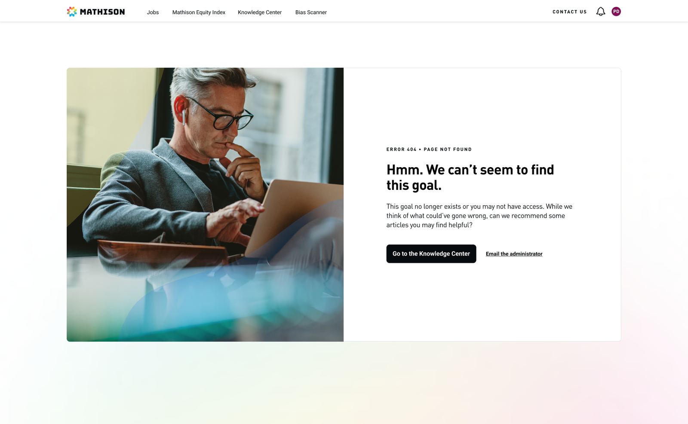The width and height of the screenshot is (688, 424).
Task: Click the "This goal no longer exists" paragraph
Action: click(x=479, y=216)
